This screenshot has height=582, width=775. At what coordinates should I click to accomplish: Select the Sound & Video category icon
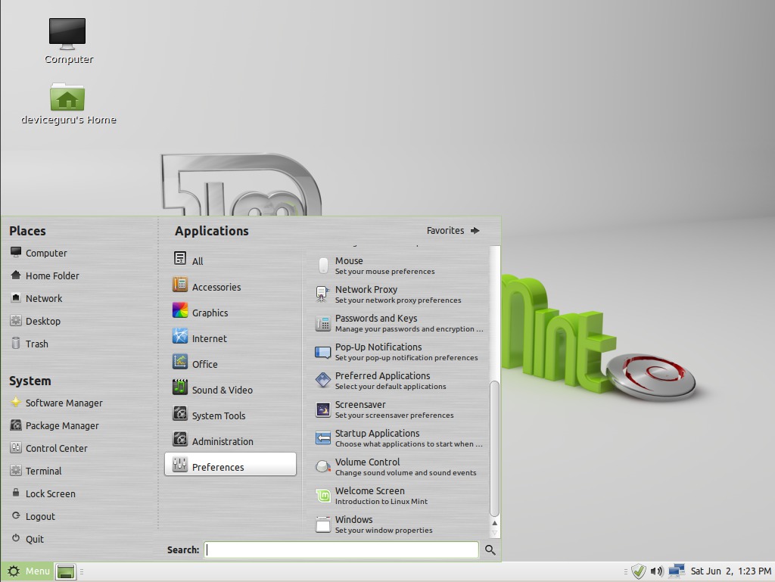(180, 387)
